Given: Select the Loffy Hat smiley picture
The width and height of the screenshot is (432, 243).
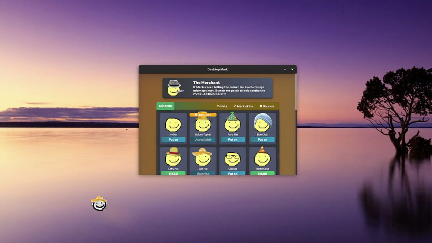Looking at the screenshot, I should pos(173,157).
